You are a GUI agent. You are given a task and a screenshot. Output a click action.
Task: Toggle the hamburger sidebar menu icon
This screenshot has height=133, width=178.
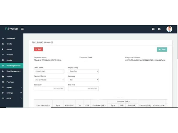click(x=22, y=29)
